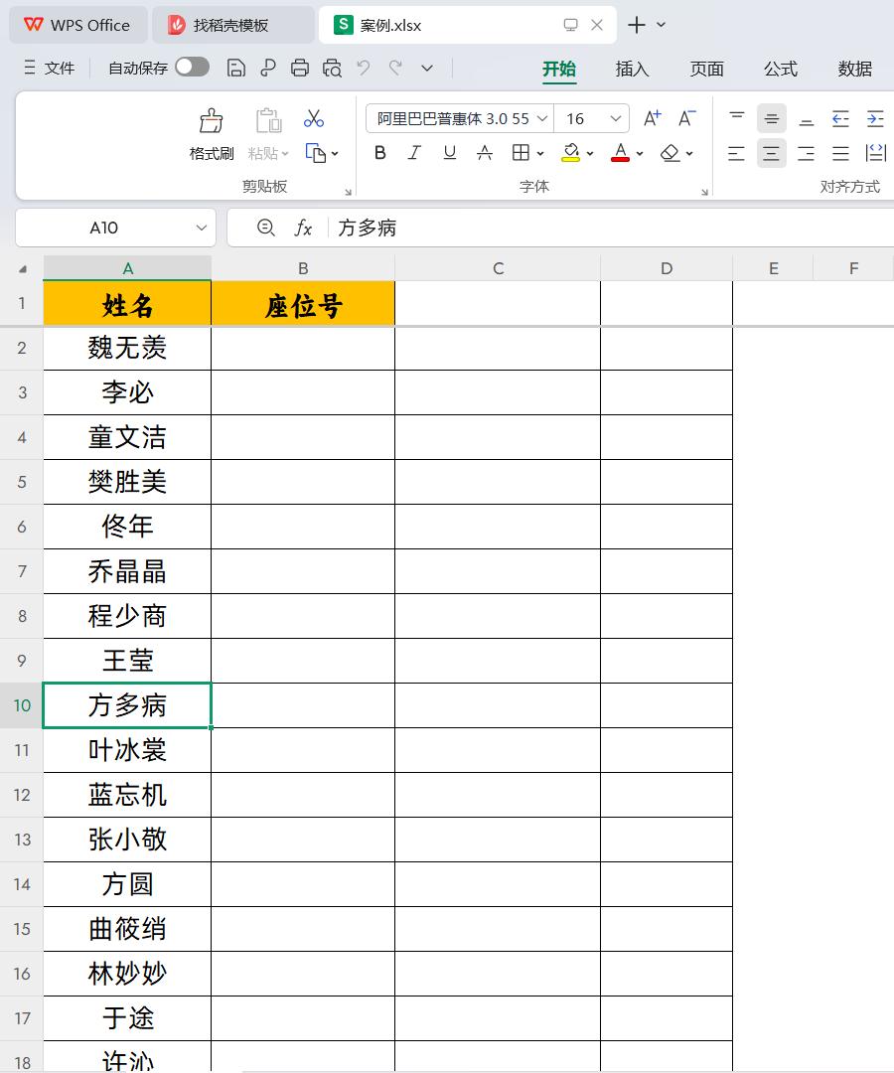Click the Italic I icon
Screen dimensions: 894x1073
414,153
